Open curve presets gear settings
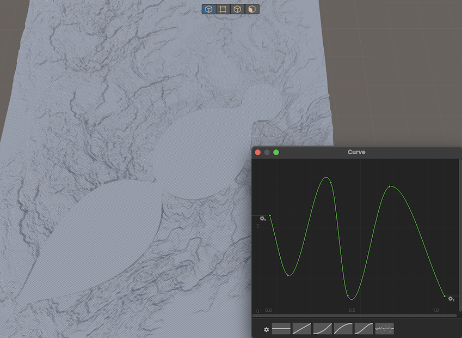 tap(266, 329)
